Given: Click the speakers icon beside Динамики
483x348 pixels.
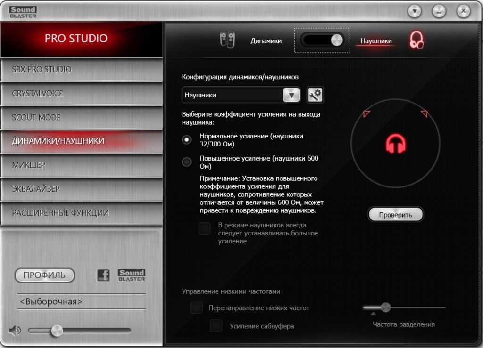Looking at the screenshot, I should pos(227,40).
